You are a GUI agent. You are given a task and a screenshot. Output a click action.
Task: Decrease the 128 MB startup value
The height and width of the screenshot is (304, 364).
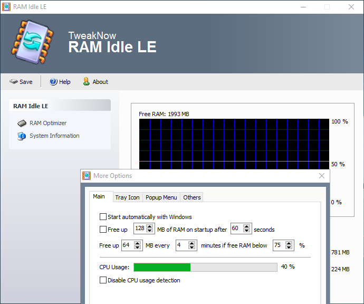point(150,231)
